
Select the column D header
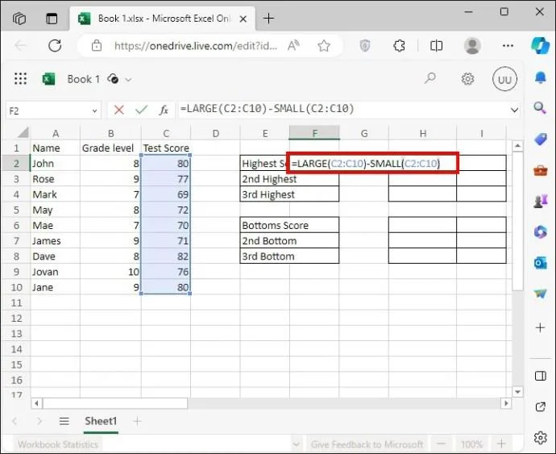coord(216,134)
